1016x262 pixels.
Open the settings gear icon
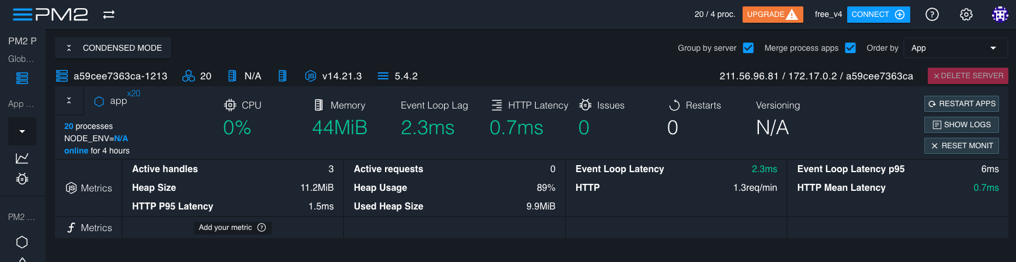966,15
